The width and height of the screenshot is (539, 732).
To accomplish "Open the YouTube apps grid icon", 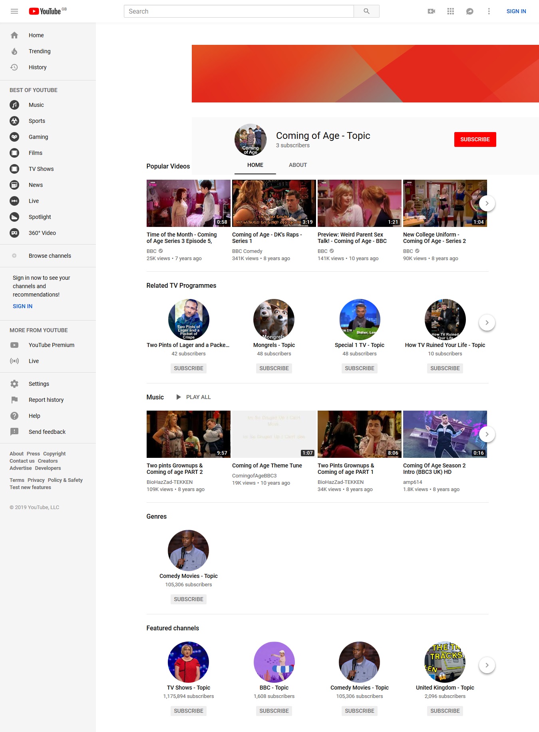I will [451, 11].
